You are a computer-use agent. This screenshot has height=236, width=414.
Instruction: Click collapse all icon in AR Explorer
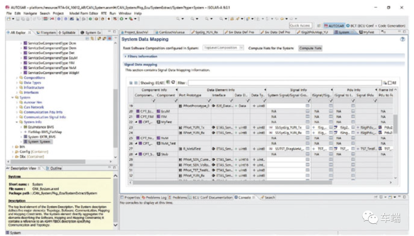(x=87, y=39)
